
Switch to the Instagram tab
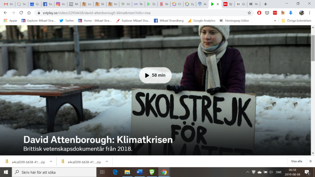[61, 4]
